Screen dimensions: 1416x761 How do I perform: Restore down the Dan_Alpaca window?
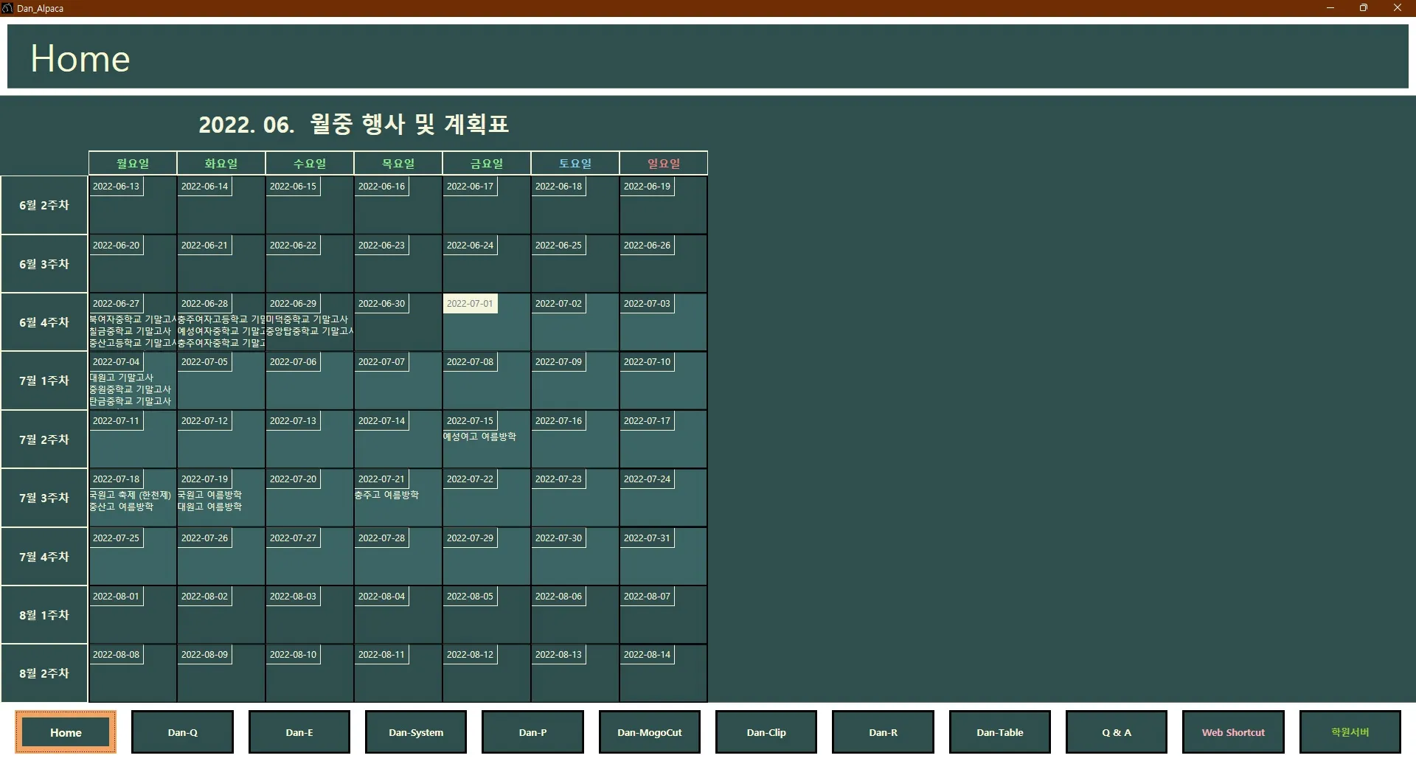[x=1364, y=8]
